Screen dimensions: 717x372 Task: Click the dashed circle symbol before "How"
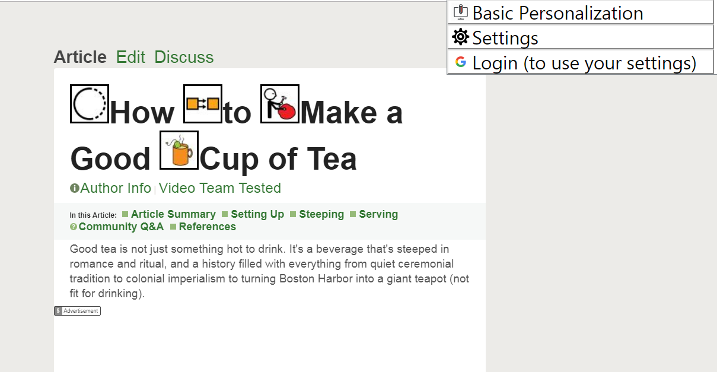pyautogui.click(x=90, y=104)
